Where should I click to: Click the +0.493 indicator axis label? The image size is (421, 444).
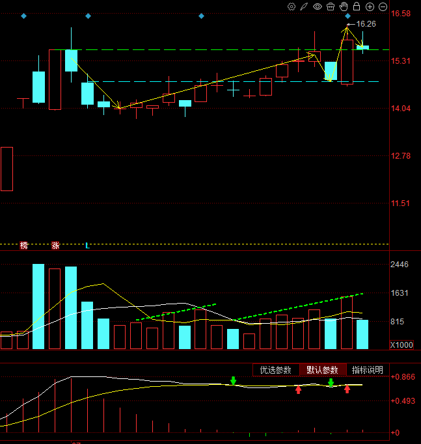coord(403,401)
